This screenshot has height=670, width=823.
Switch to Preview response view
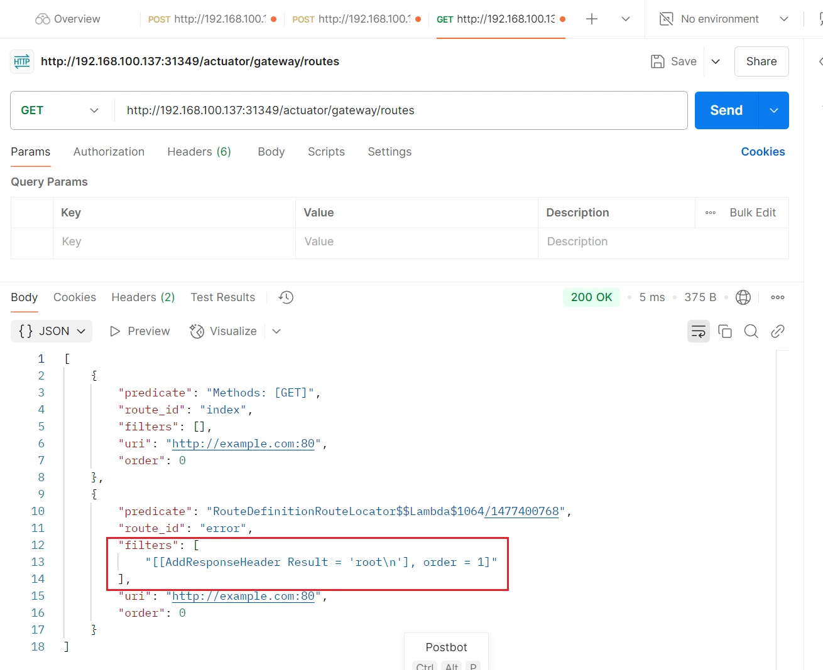(x=140, y=331)
